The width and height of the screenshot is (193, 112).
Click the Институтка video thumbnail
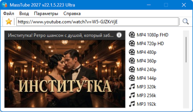pos(65,74)
